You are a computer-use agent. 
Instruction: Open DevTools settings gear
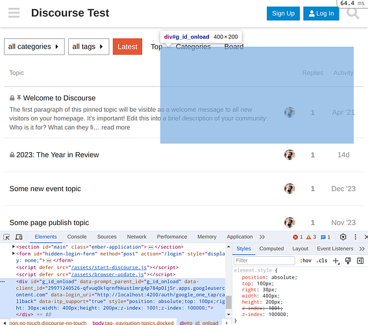coord(343,237)
